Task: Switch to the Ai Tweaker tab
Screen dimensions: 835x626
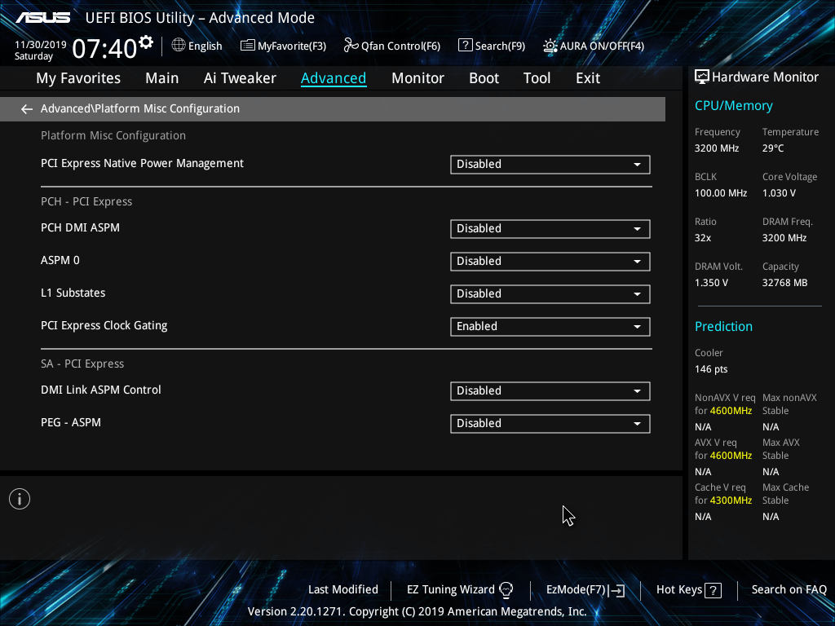Action: 240,78
